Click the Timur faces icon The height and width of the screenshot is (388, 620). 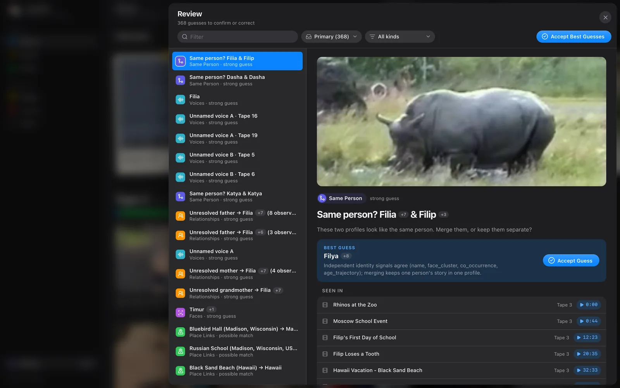tap(181, 313)
